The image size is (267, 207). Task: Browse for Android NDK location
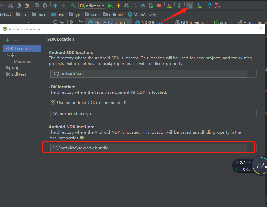click(x=253, y=148)
